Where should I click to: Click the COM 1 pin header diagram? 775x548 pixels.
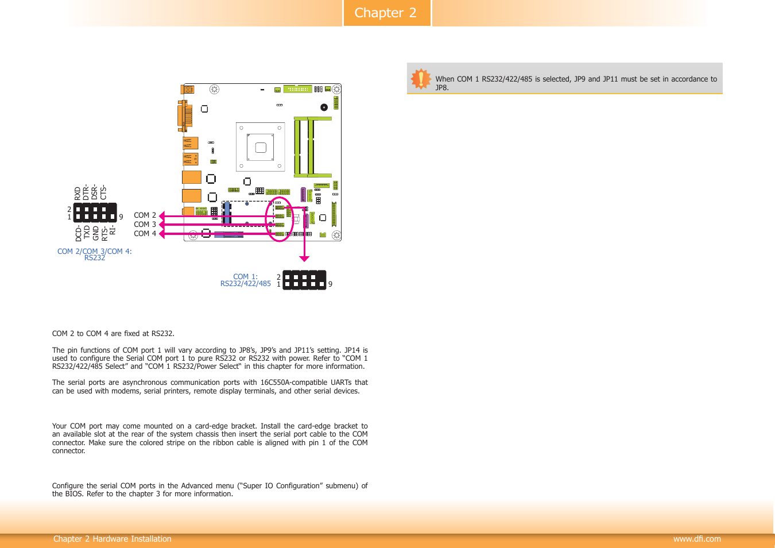(x=304, y=280)
